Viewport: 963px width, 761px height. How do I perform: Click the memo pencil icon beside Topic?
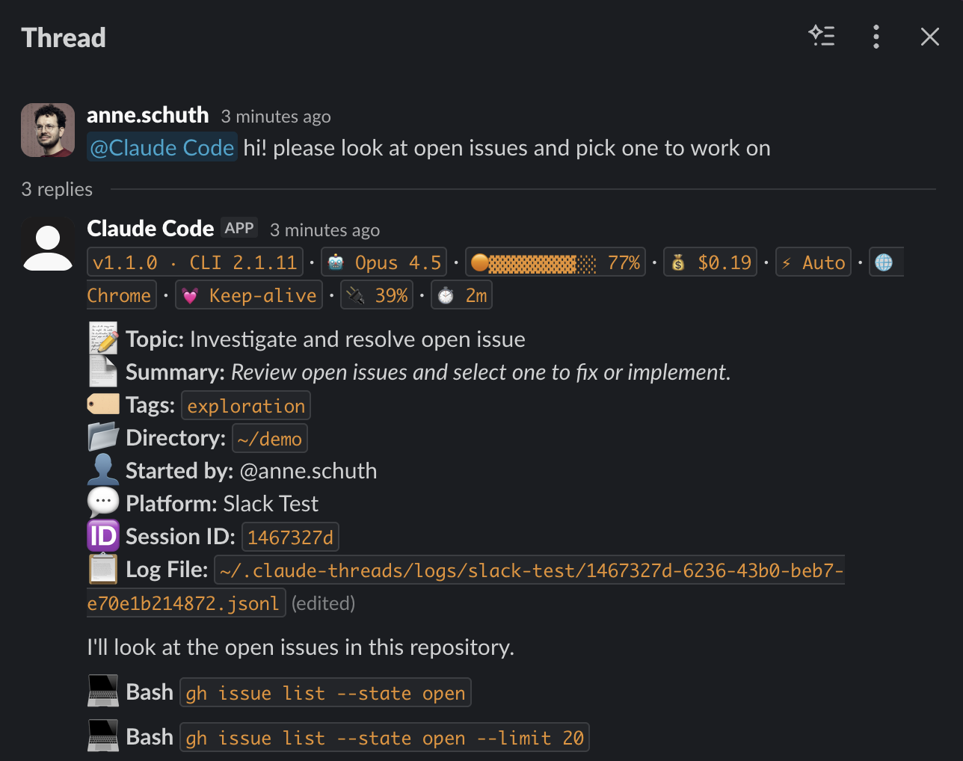point(103,339)
